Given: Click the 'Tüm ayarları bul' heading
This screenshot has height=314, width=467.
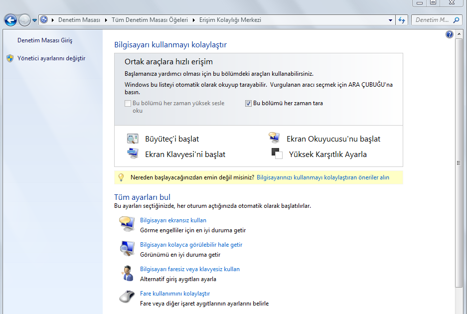Looking at the screenshot, I should click(142, 197).
